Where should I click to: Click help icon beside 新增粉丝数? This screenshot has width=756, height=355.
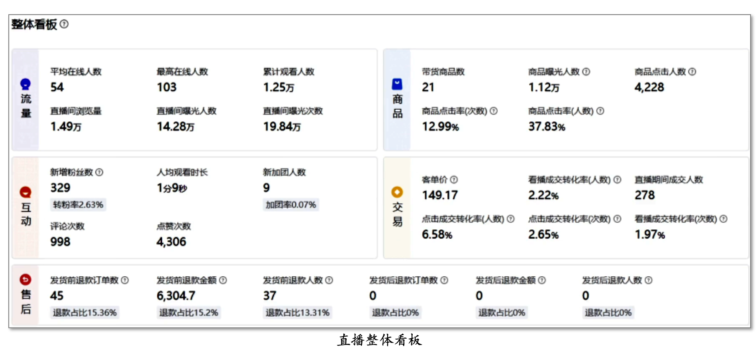tap(99, 172)
